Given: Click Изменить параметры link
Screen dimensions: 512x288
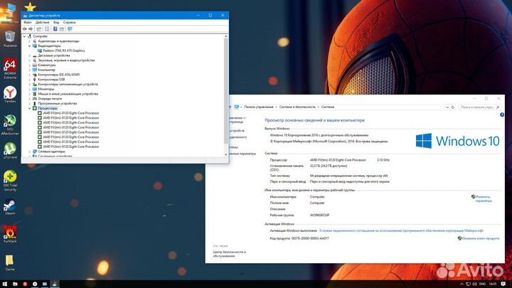Looking at the screenshot, I should 482,199.
